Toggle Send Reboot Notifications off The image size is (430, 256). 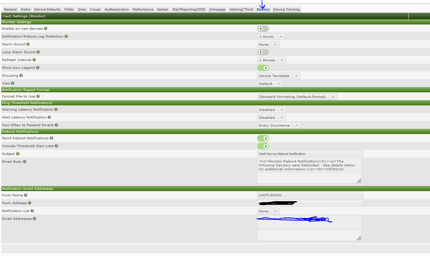[263, 138]
